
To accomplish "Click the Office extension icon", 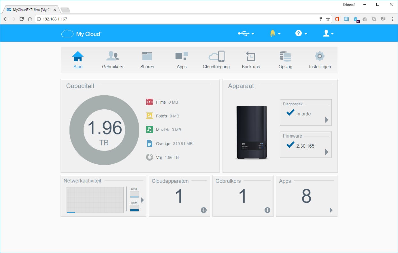I will 337,19.
